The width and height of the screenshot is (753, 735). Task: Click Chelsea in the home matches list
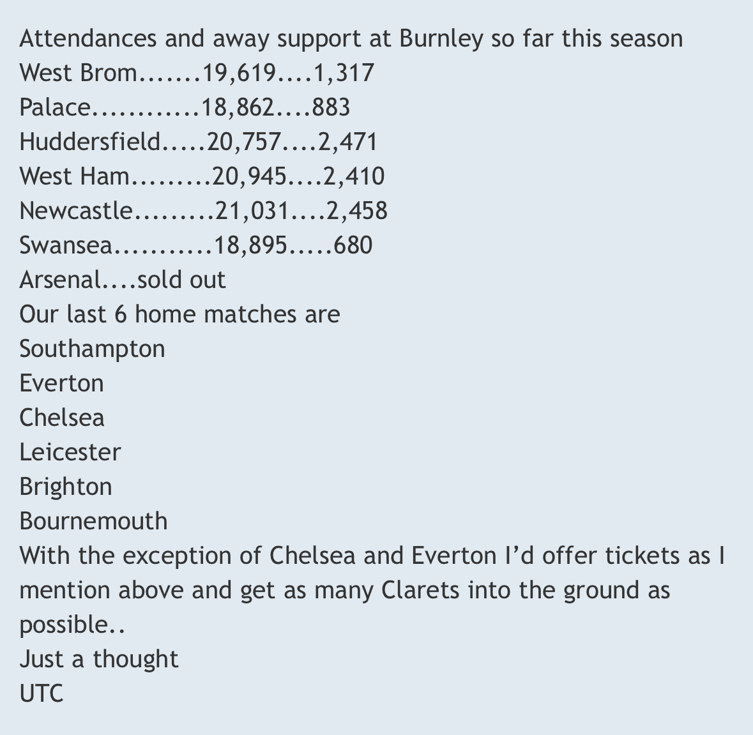(x=62, y=418)
